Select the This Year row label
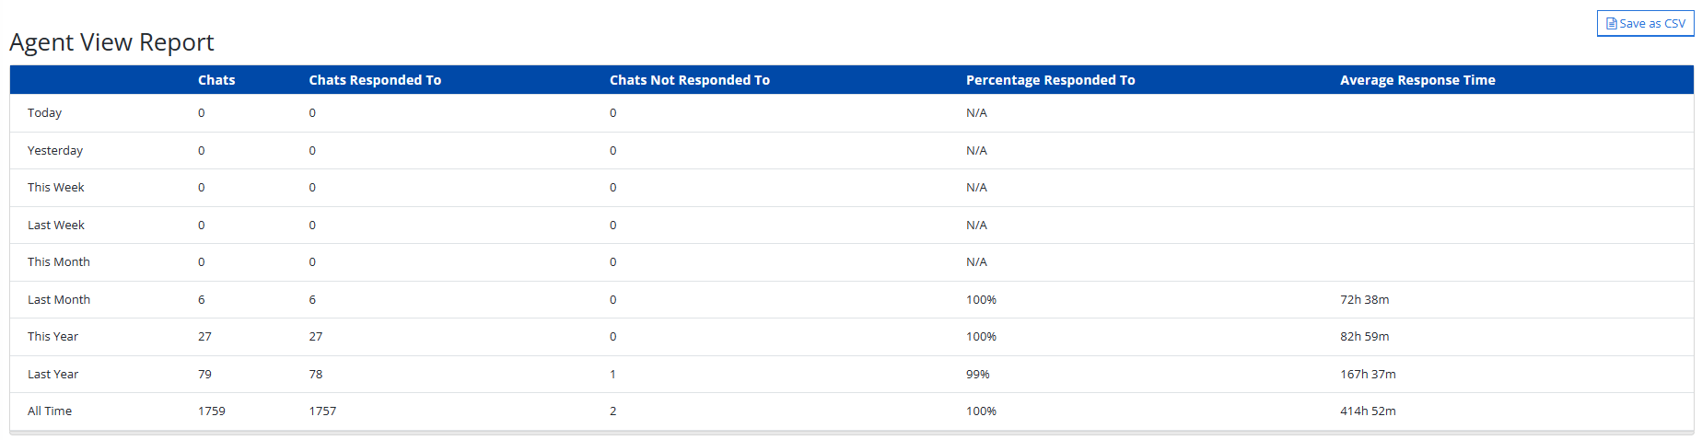Viewport: 1702px width, 440px height. (52, 337)
